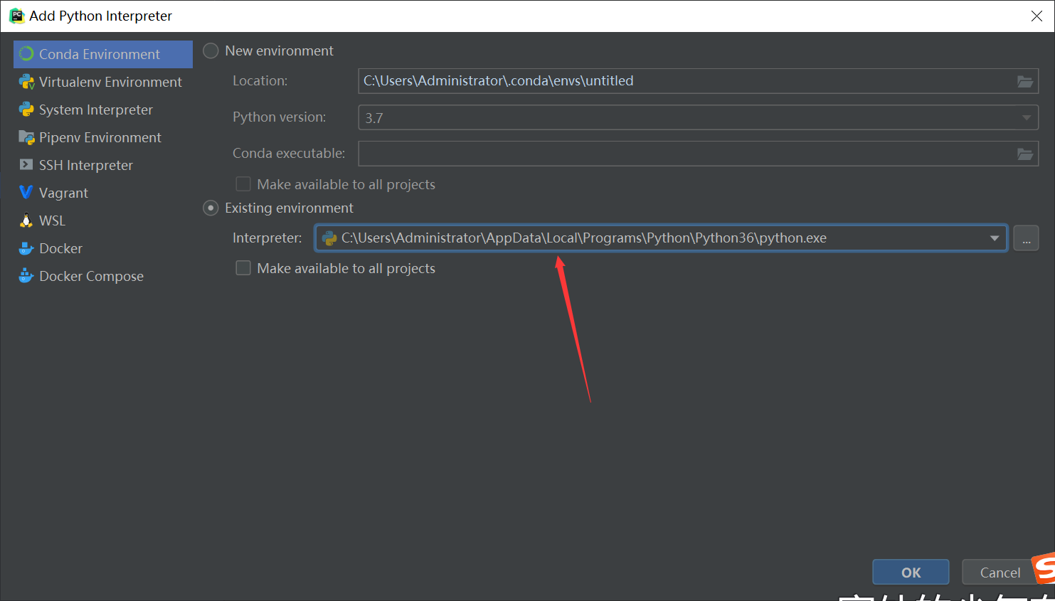
Task: Click Python icon inside Interpreter combo box
Action: pos(329,238)
